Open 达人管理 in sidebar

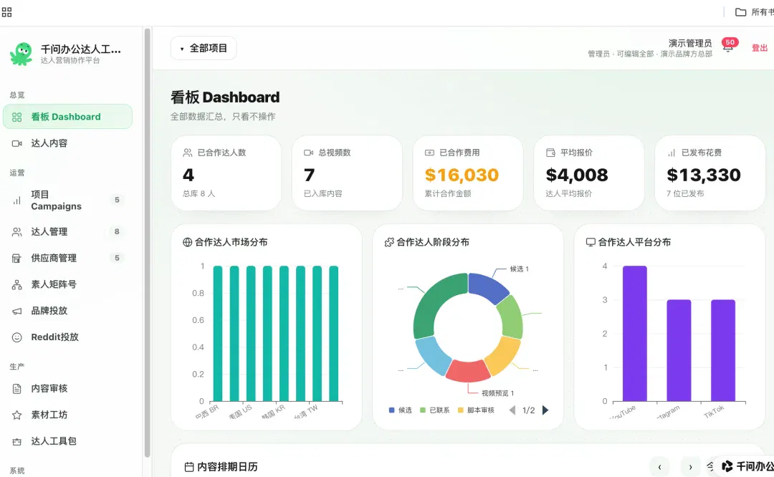point(67,232)
